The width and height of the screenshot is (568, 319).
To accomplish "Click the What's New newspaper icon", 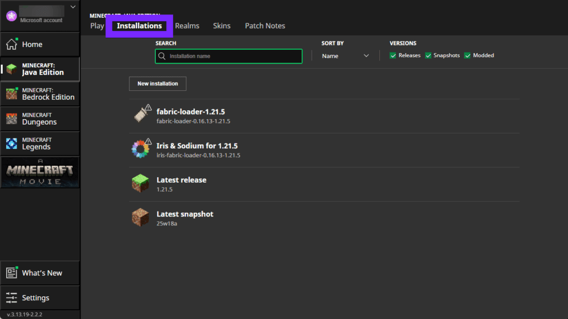I will pos(12,272).
